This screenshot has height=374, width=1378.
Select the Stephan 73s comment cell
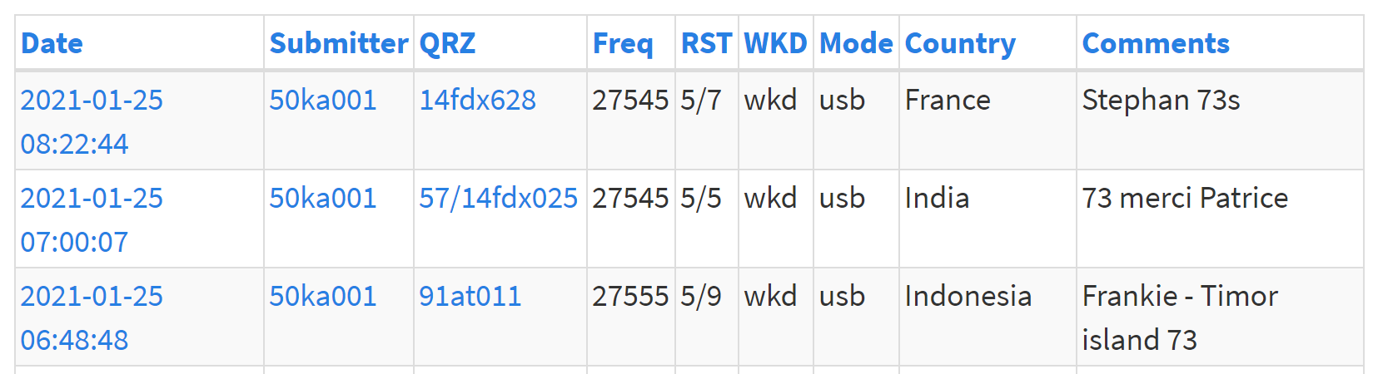pos(1220,121)
